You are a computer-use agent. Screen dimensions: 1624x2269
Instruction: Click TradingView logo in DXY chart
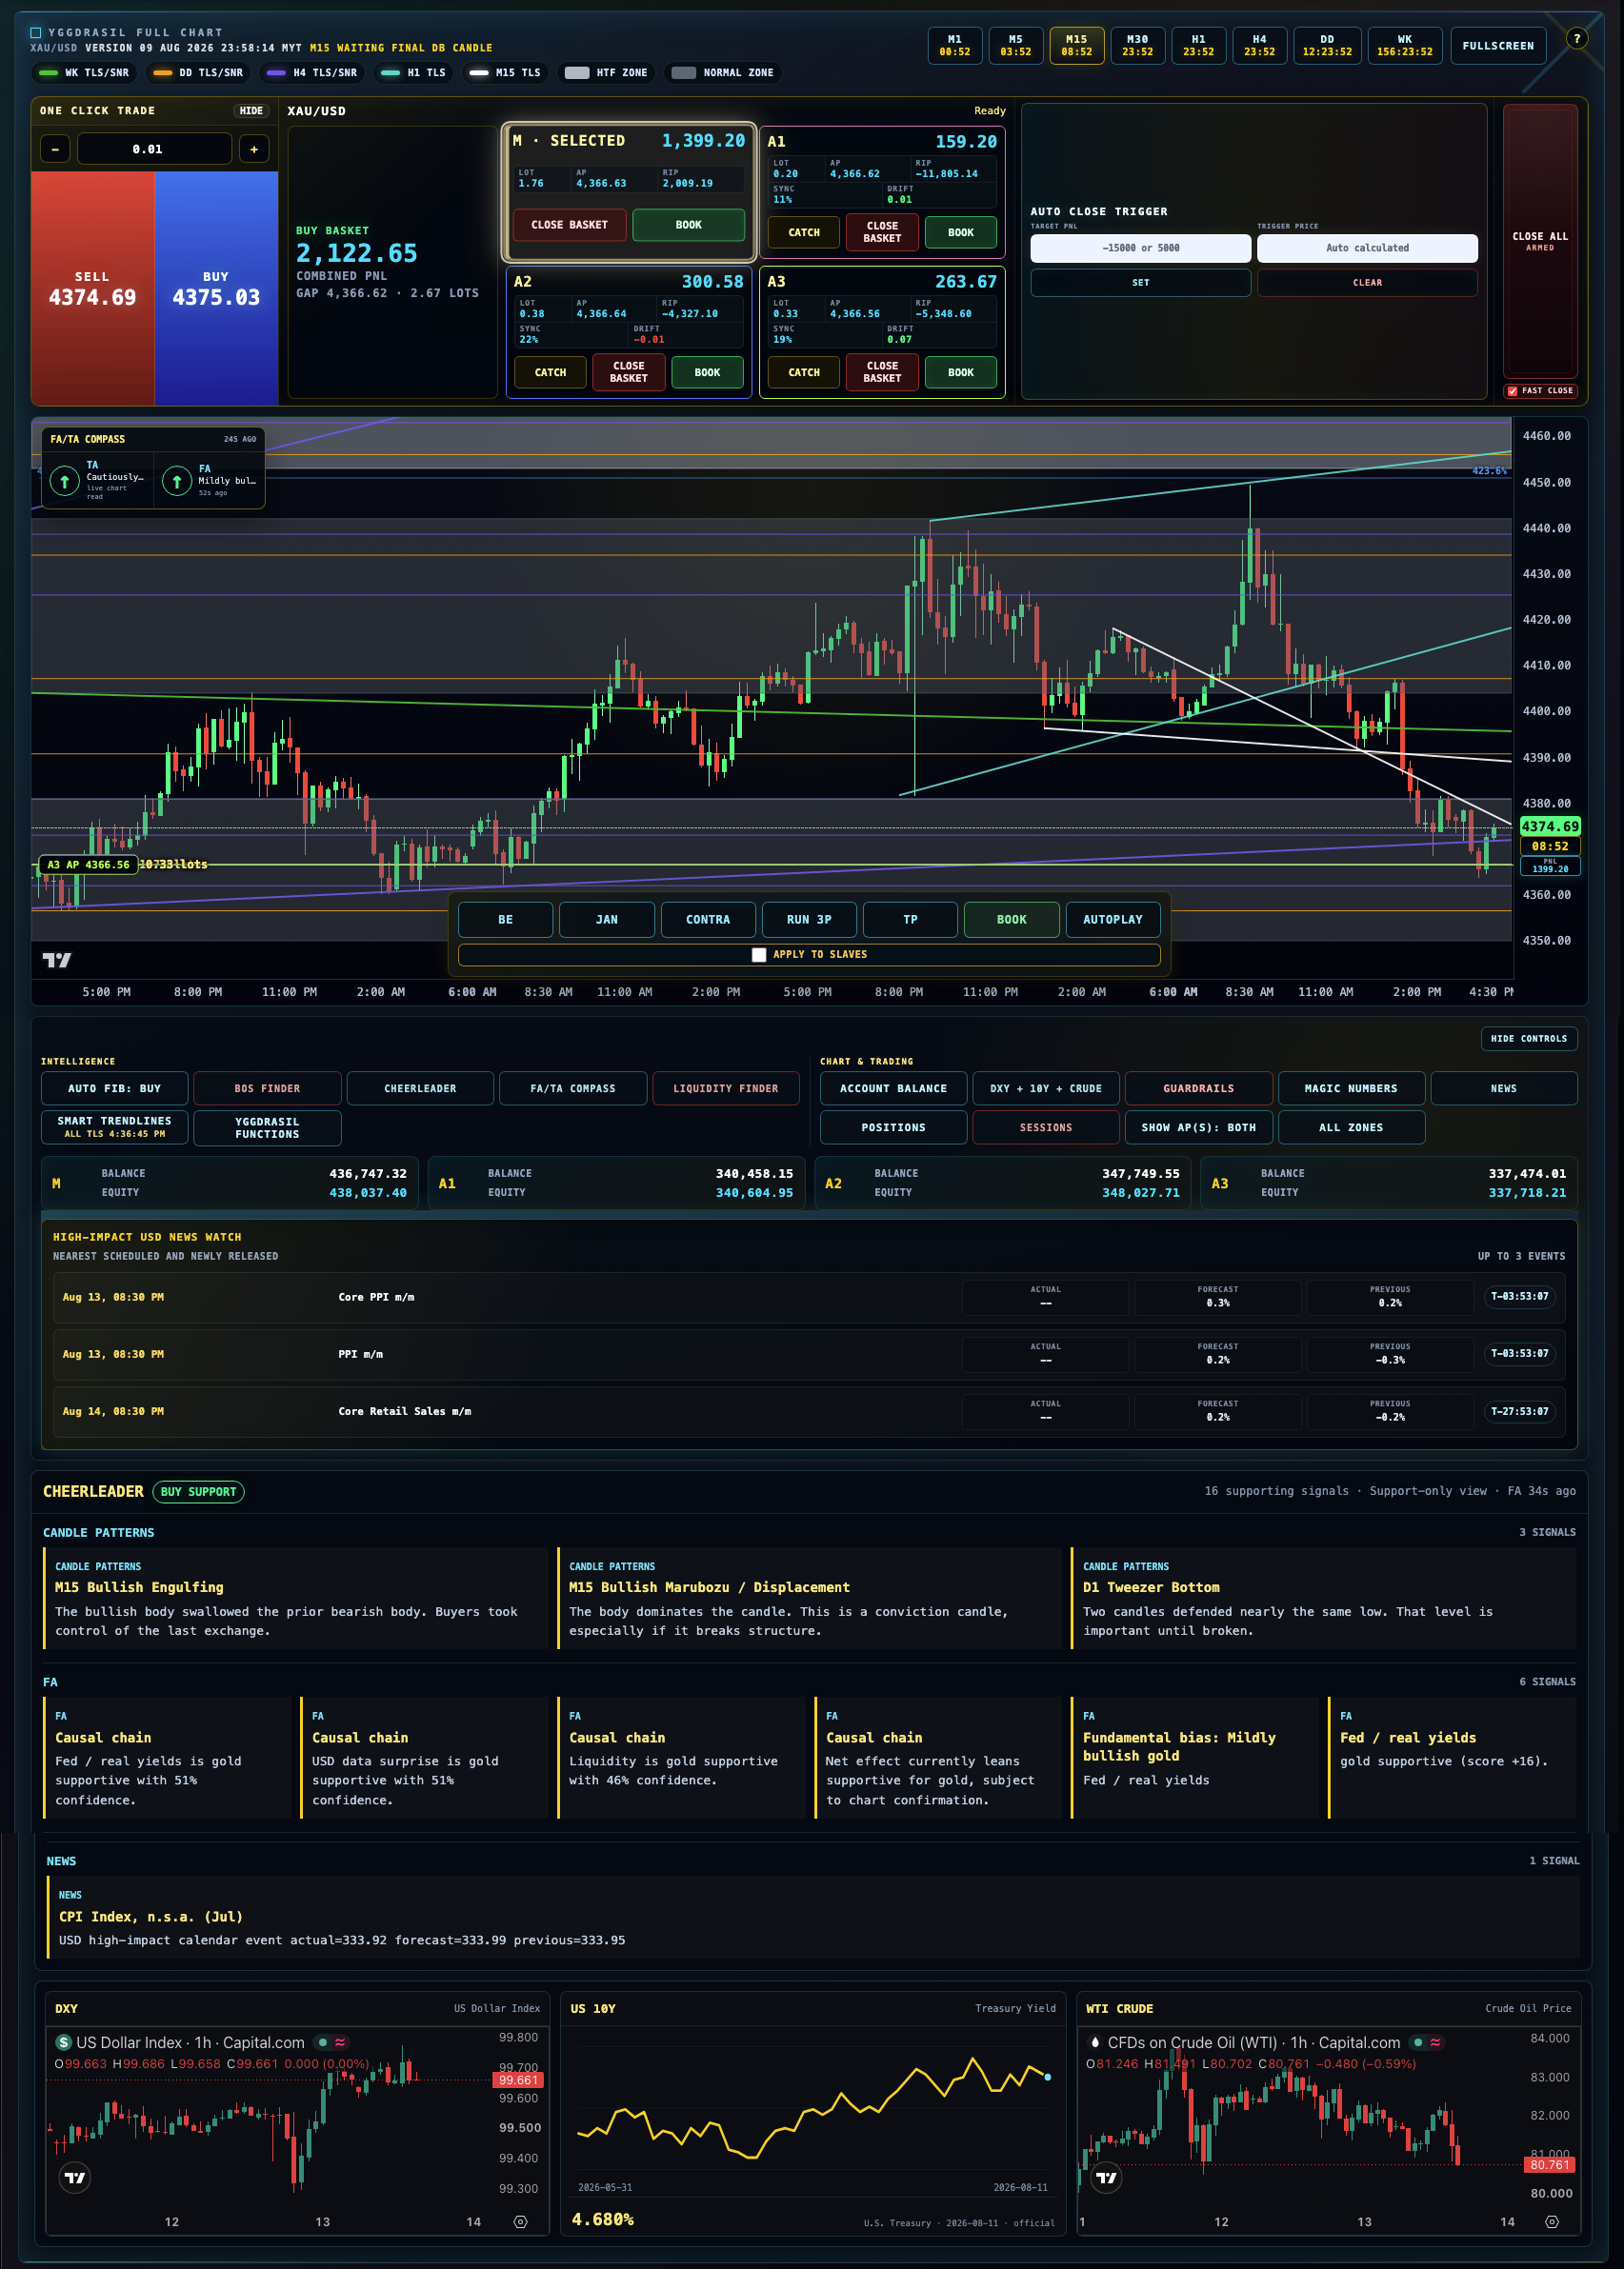point(75,2178)
